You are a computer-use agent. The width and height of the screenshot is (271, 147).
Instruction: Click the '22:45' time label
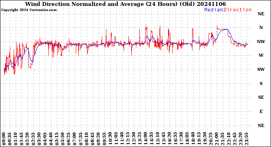234,139
